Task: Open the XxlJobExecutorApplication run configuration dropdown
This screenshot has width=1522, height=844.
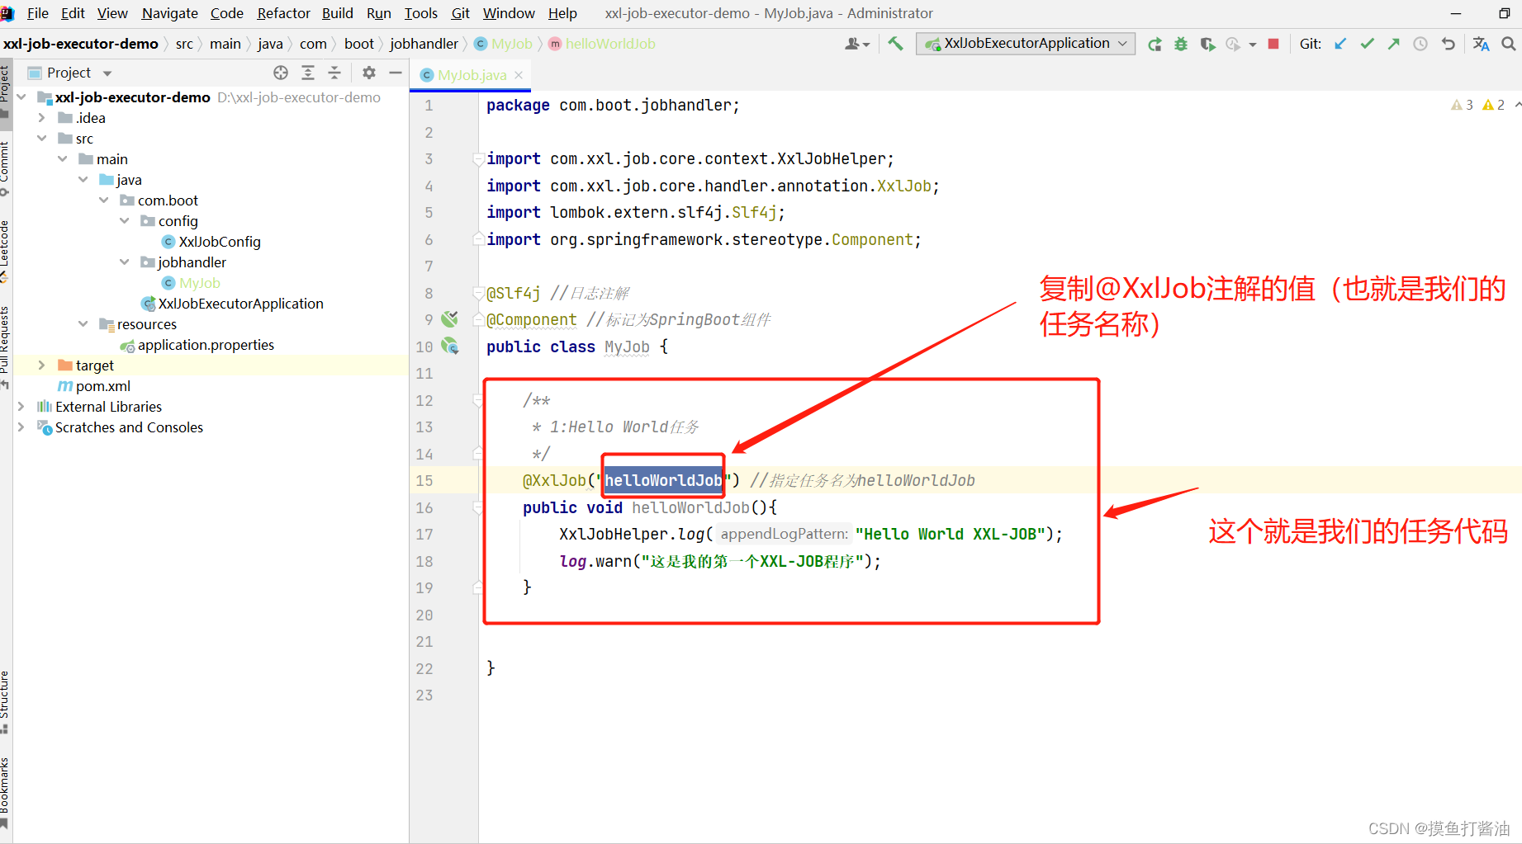Action: [x=1026, y=44]
